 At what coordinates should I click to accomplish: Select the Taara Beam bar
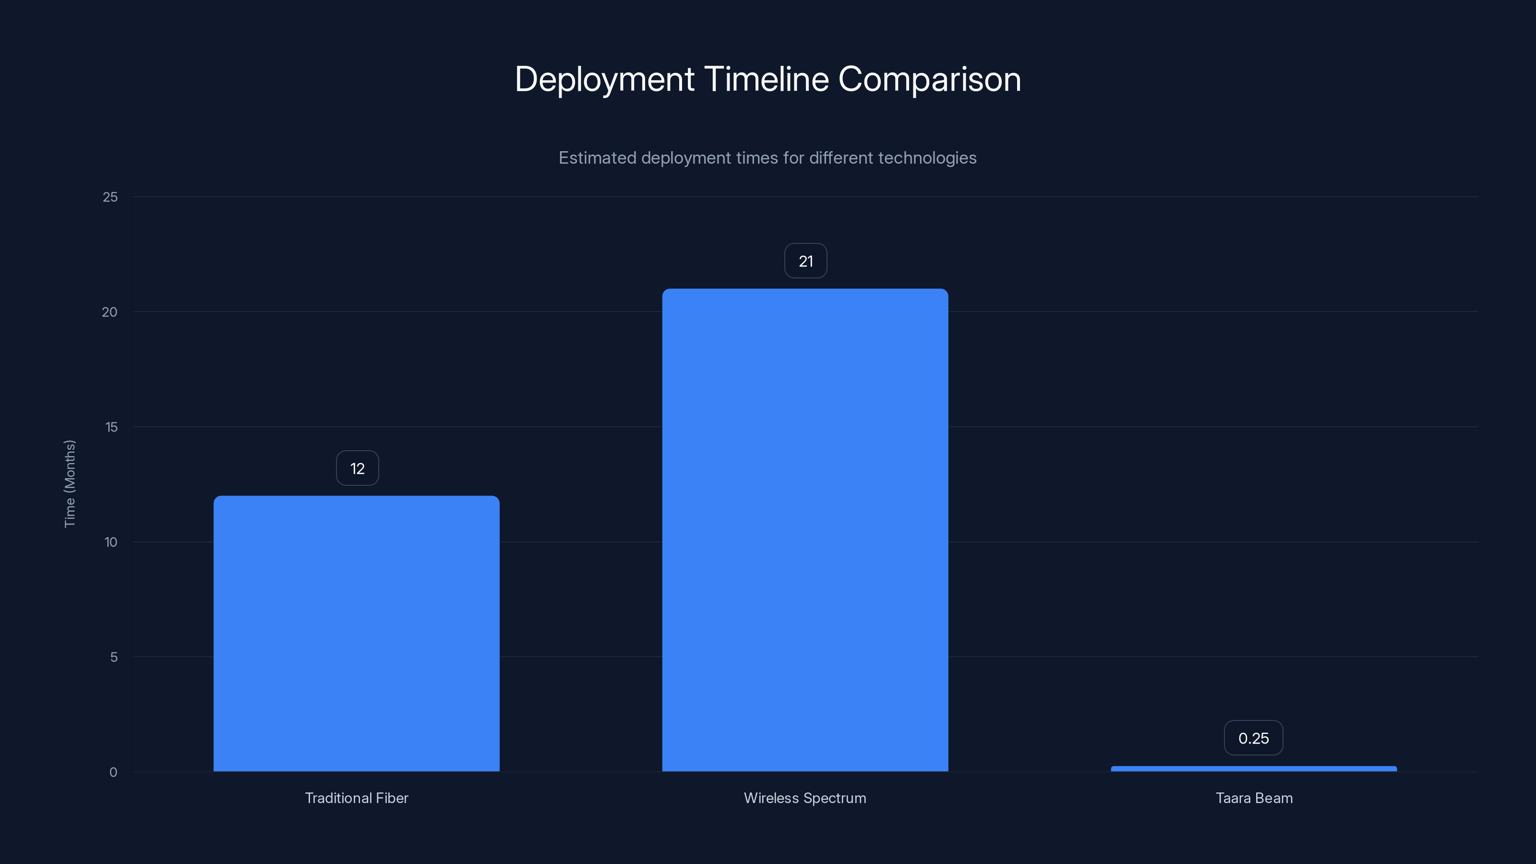click(1253, 768)
